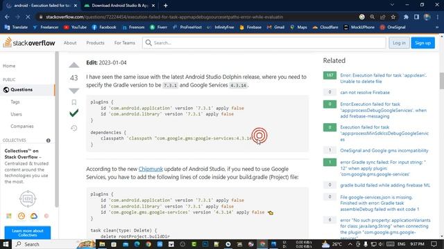Open the About menu item

coord(70,43)
